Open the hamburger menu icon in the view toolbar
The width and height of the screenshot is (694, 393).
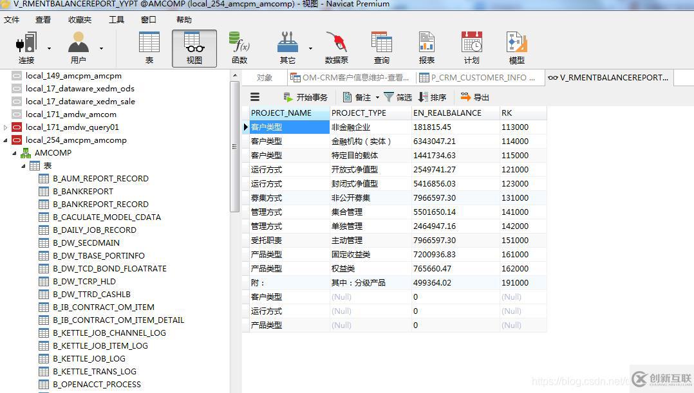click(x=255, y=97)
